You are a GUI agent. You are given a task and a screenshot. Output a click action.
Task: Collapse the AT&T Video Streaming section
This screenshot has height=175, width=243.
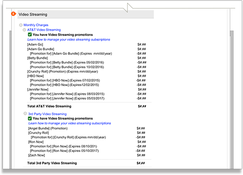pos(24,30)
